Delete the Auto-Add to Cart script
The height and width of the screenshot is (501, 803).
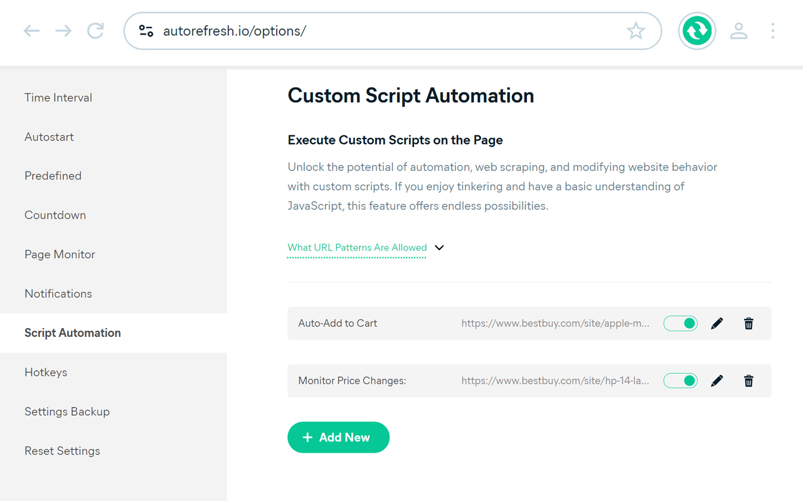point(748,324)
